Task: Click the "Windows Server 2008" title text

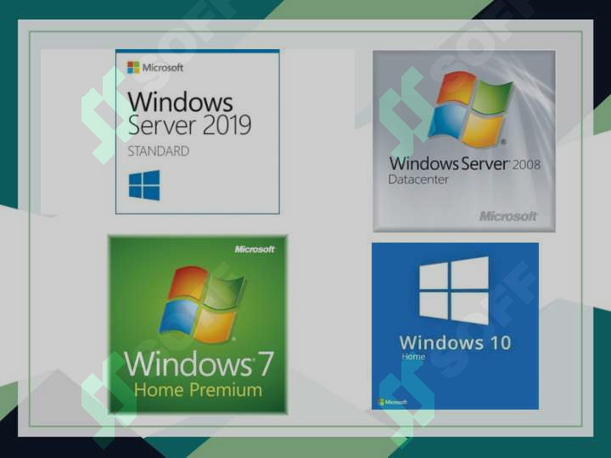Action: pos(464,164)
